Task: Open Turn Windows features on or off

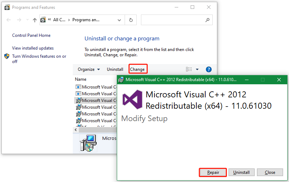Action: click(39, 59)
